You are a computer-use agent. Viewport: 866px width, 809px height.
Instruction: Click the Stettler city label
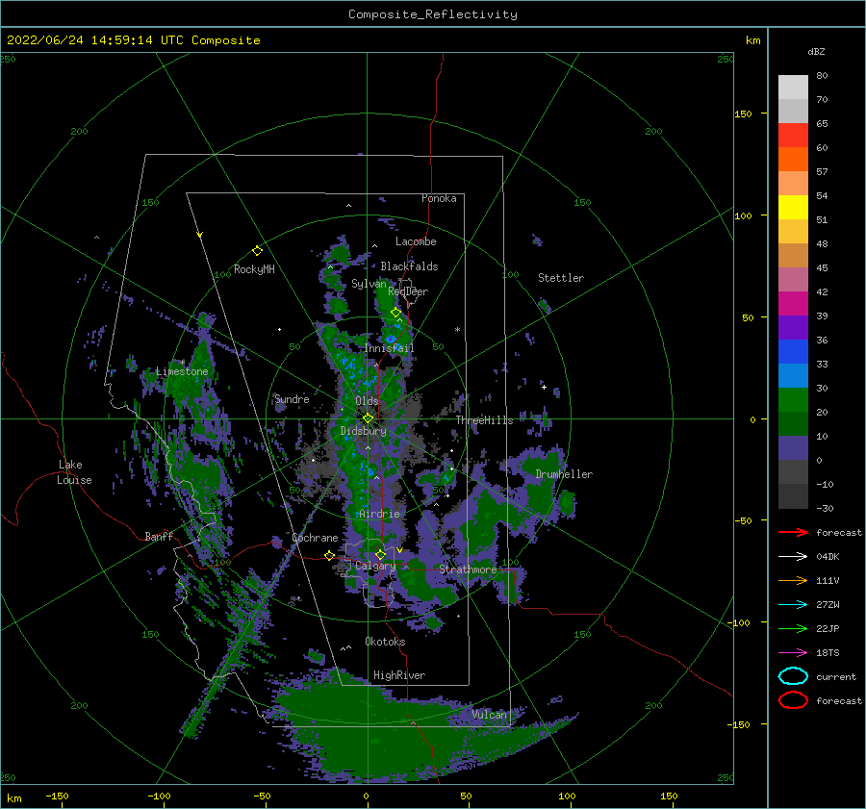click(561, 278)
